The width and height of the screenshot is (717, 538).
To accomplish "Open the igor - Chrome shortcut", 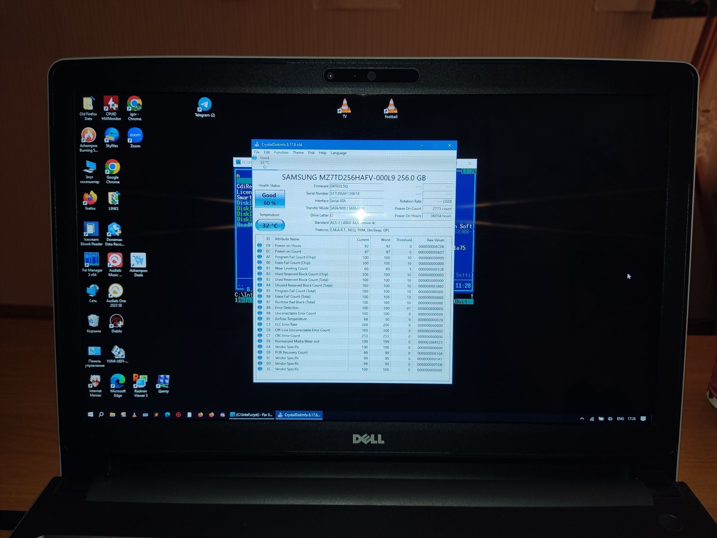I will [134, 108].
